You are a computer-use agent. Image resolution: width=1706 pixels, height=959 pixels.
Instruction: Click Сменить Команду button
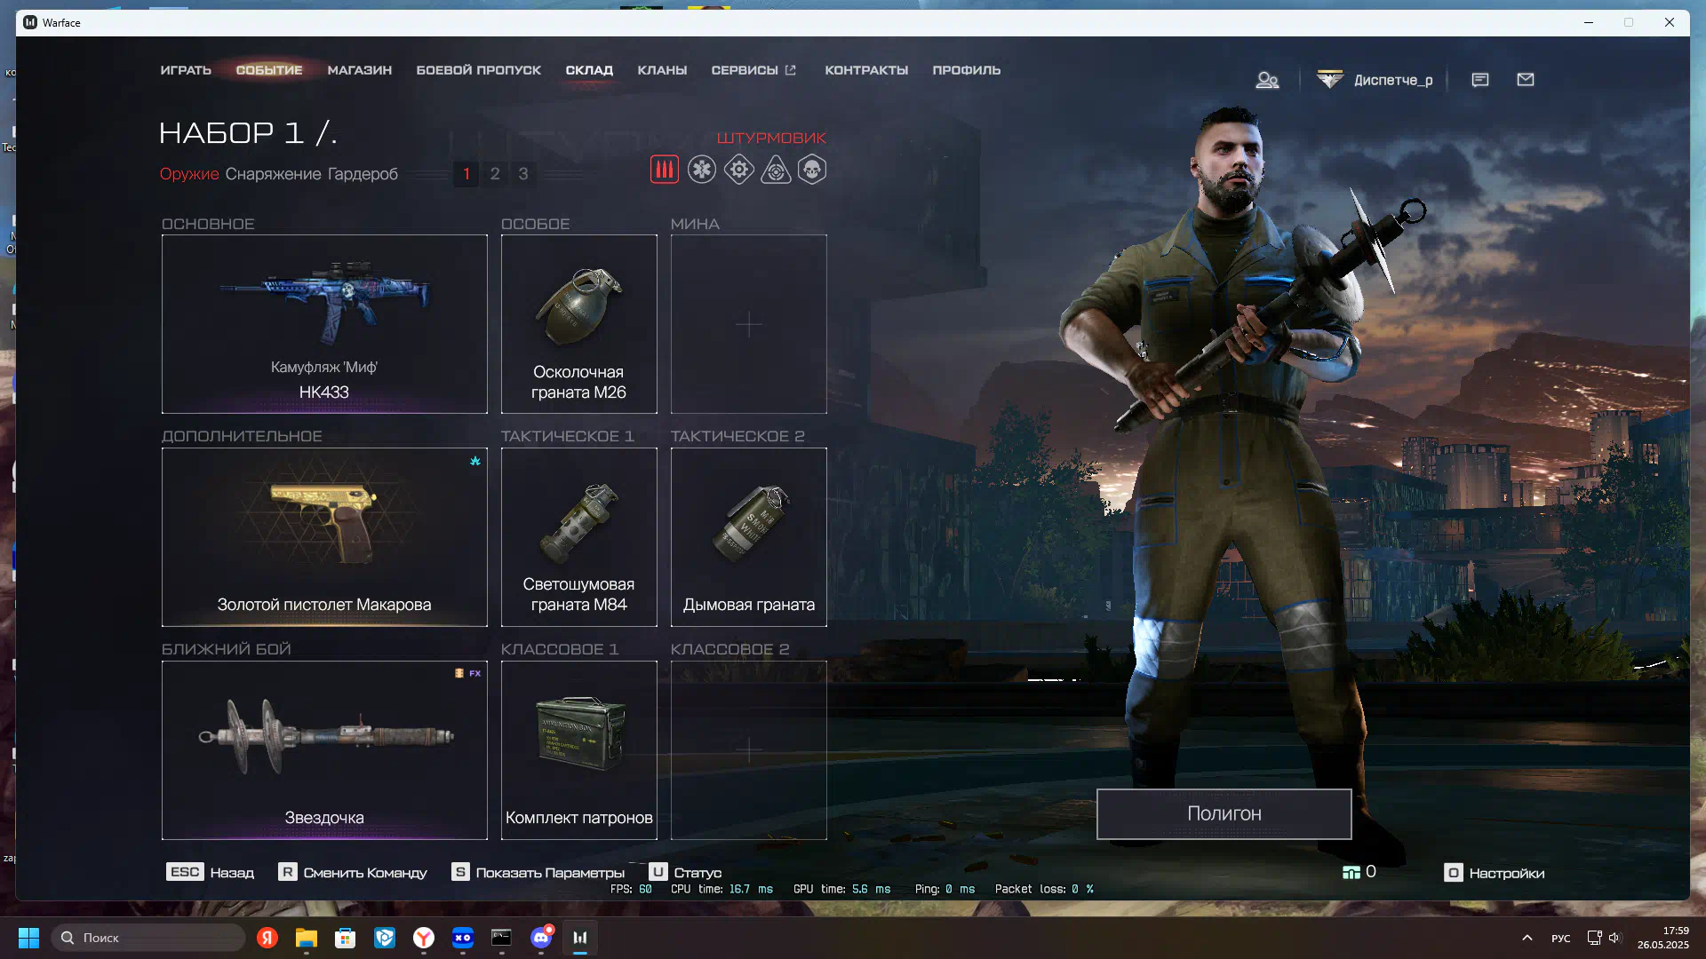(x=353, y=873)
